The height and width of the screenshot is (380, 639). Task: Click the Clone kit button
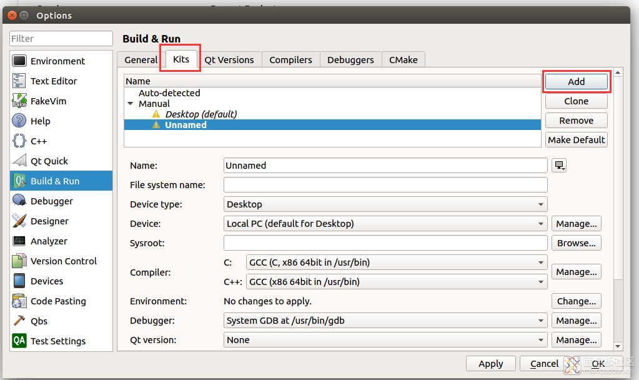(x=577, y=101)
